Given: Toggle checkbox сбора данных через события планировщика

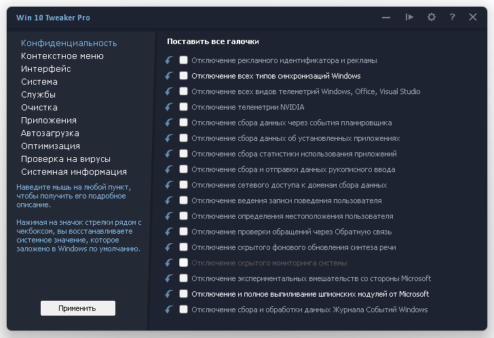Looking at the screenshot, I should click(x=183, y=122).
